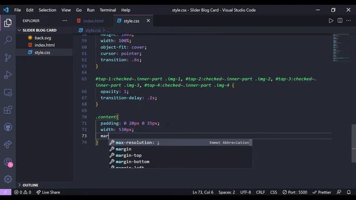Change the CRLF end of line sequence

point(260,192)
